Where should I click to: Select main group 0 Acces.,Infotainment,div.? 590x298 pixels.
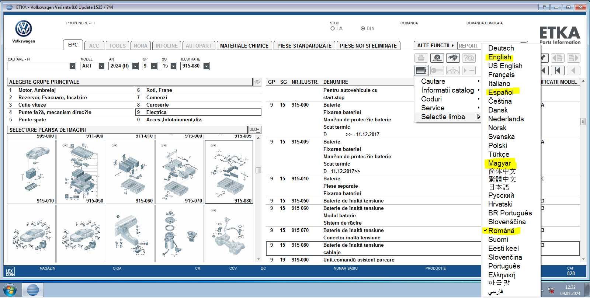click(198, 119)
